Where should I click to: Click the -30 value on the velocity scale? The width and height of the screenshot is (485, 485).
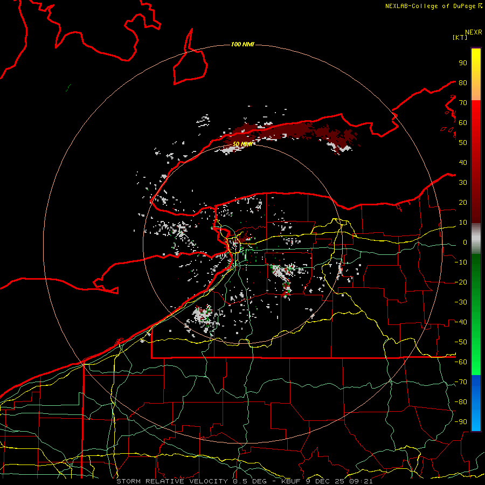461,302
